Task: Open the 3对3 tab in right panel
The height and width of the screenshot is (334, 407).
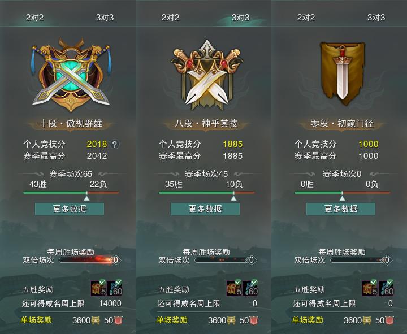Action: click(376, 18)
